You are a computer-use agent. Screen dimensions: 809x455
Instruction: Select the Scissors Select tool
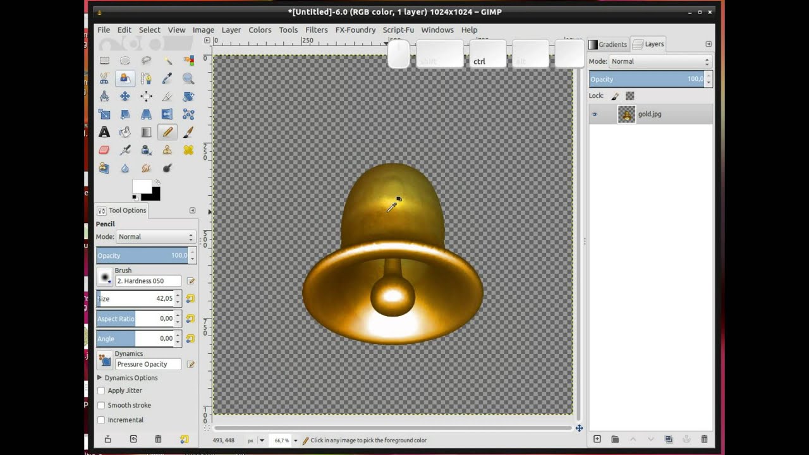pos(104,78)
